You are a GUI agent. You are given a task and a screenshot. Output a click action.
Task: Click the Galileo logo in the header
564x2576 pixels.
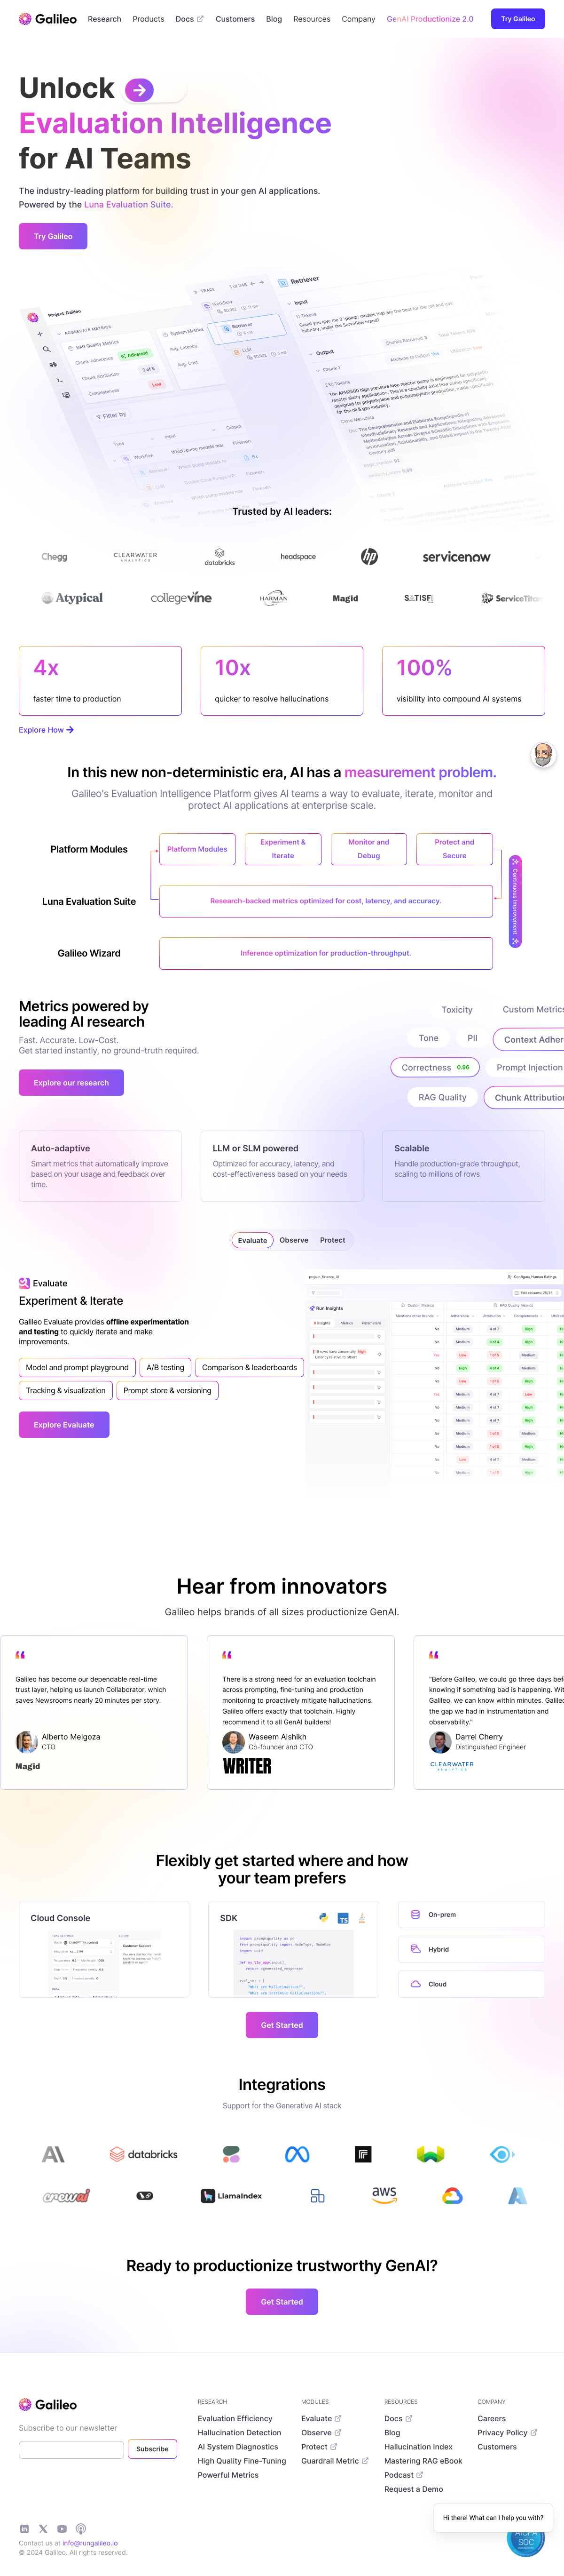point(48,19)
